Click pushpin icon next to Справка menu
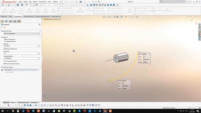The height and width of the screenshot is (113, 201). pos(61,2)
